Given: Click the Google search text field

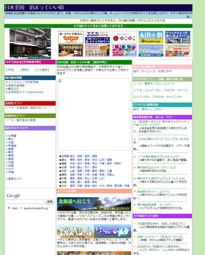Looking at the screenshot, I should pyautogui.click(x=25, y=202).
